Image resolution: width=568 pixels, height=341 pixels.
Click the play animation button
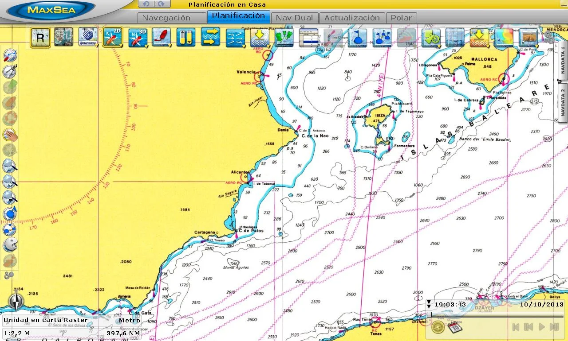coord(541,327)
